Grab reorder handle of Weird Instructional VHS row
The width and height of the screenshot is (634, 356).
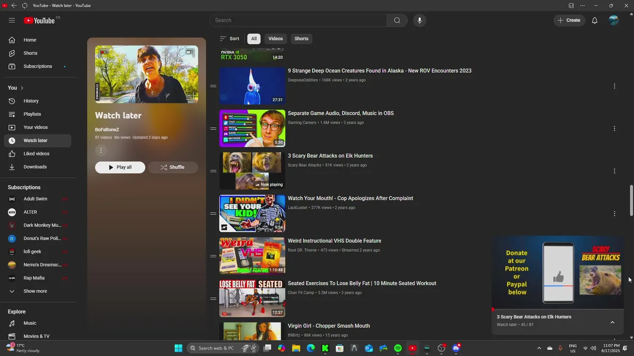pyautogui.click(x=213, y=256)
